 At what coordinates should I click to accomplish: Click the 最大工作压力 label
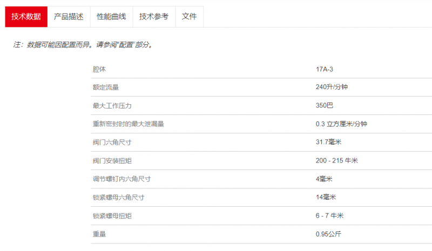pos(112,106)
